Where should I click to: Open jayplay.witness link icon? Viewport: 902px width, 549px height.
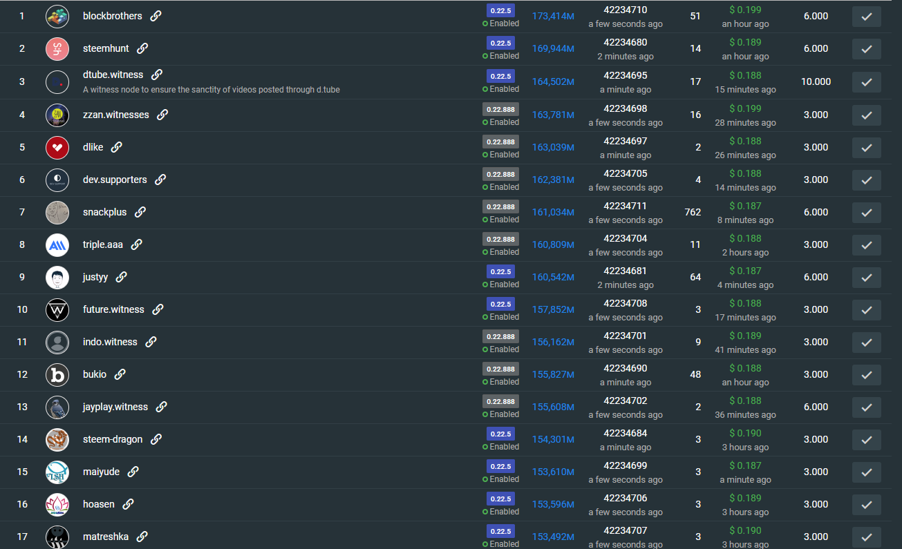pos(162,407)
